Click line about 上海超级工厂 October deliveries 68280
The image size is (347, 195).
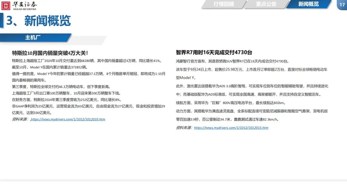pyautogui.click(x=87, y=61)
